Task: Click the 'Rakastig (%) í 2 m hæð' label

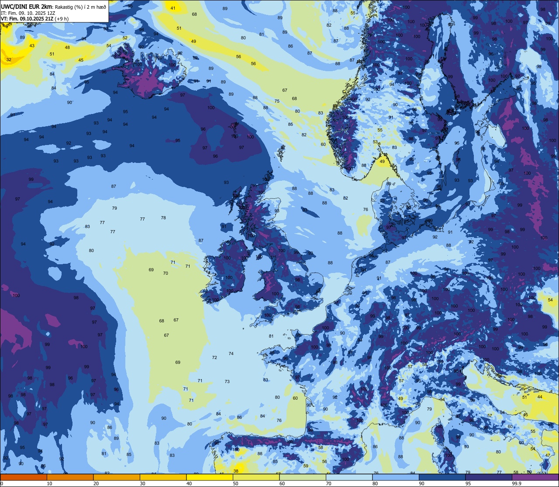Action: 80,7
